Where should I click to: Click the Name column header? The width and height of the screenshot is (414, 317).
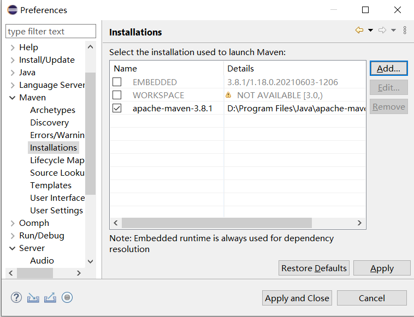(167, 68)
